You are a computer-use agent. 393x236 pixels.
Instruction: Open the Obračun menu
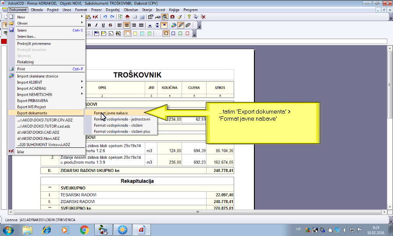pyautogui.click(x=131, y=10)
